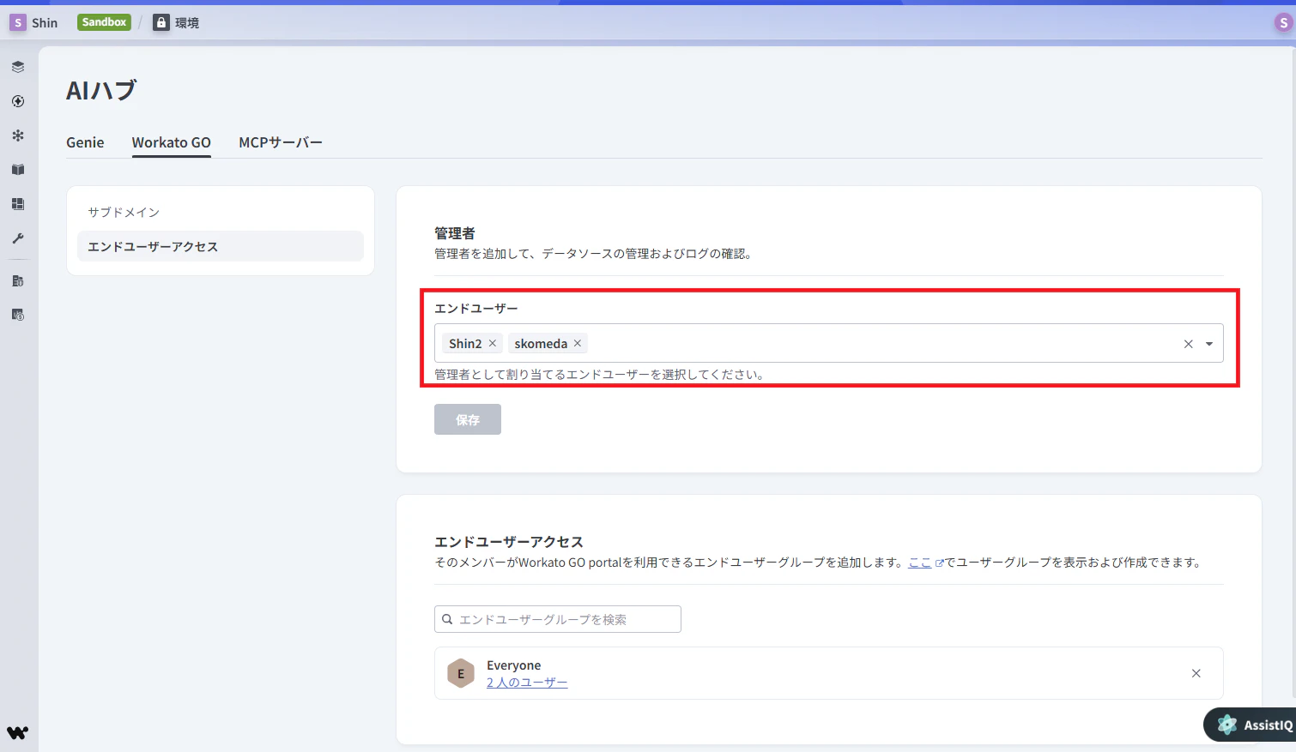Click the clock table sidebar icon

(18, 315)
